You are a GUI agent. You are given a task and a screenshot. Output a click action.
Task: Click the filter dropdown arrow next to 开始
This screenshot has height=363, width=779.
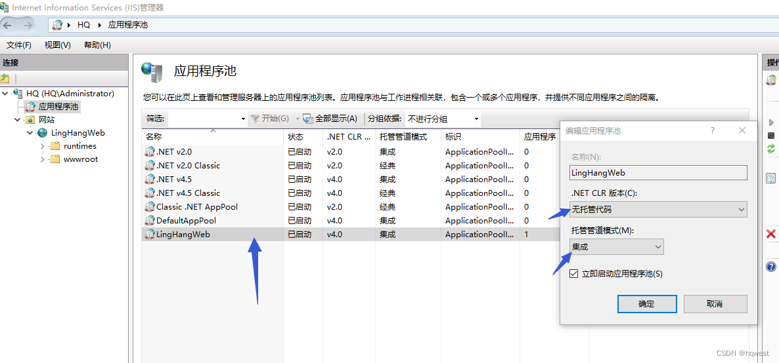298,119
